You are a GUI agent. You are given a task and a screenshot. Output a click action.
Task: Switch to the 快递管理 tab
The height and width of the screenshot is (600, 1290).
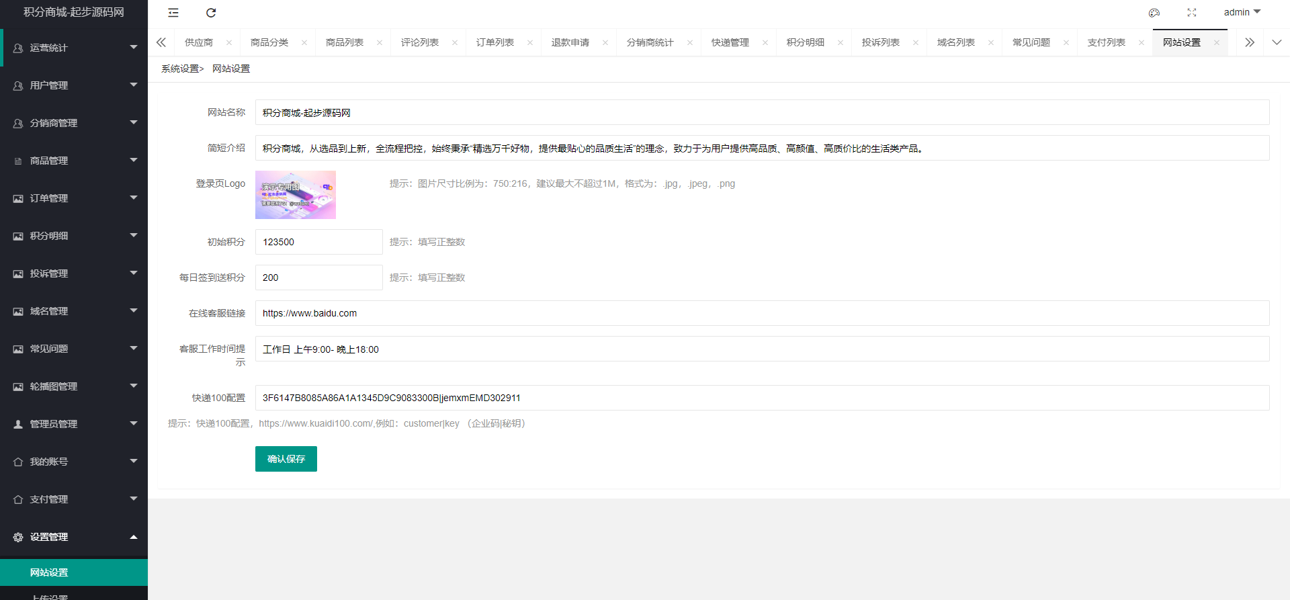pos(730,42)
